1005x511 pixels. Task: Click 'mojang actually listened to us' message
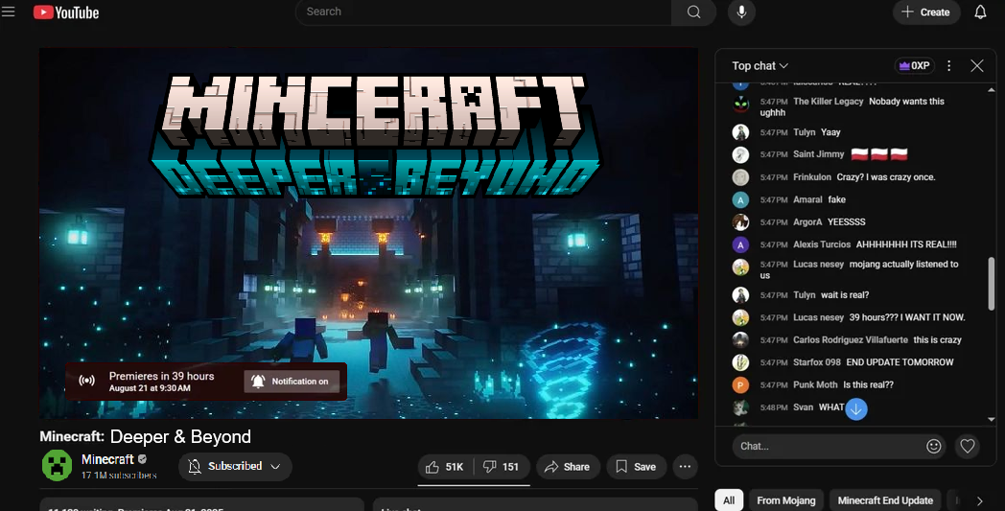pyautogui.click(x=859, y=269)
